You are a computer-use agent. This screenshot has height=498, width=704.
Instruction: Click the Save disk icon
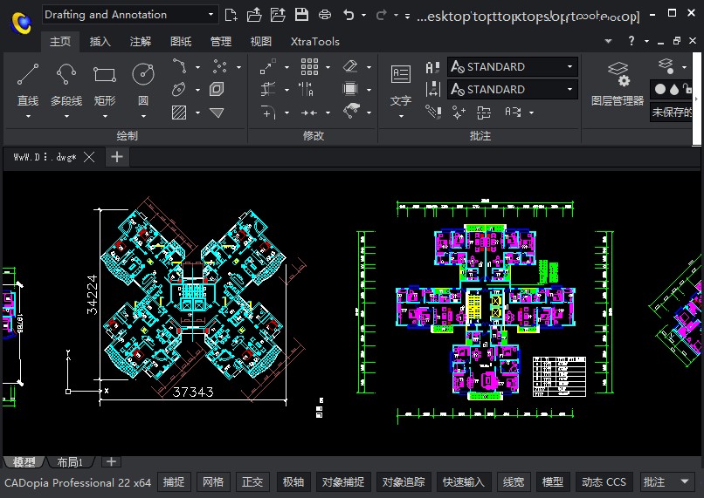[301, 15]
